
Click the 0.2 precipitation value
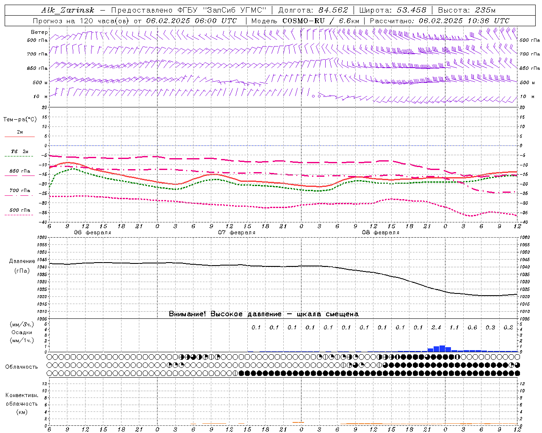tap(509, 327)
